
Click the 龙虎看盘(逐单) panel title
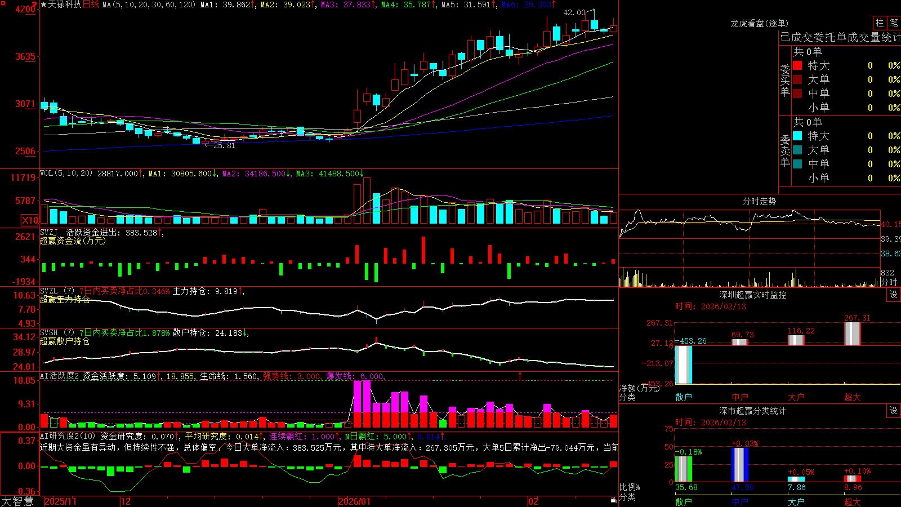(759, 23)
